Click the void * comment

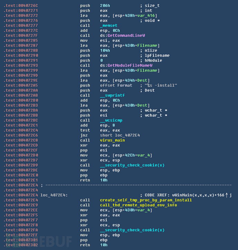click(152, 20)
